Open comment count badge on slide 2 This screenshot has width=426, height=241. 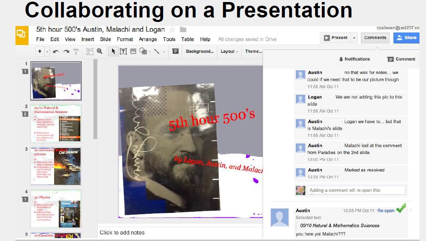point(25,114)
